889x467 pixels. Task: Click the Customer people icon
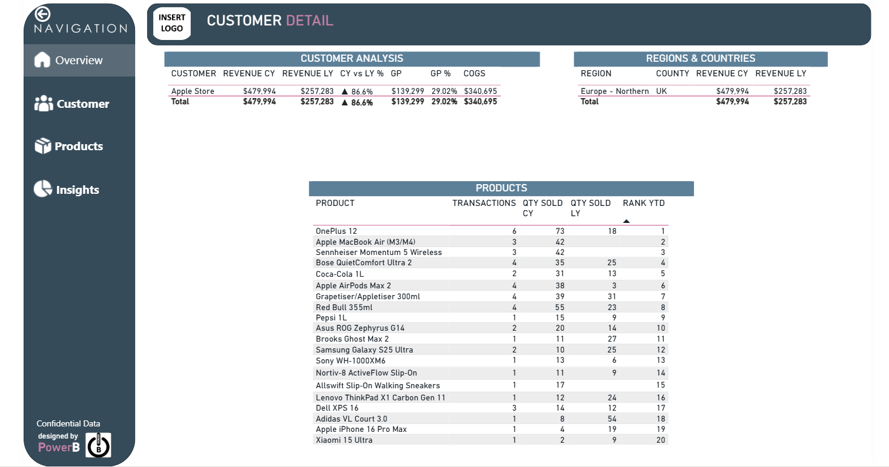[x=44, y=104]
